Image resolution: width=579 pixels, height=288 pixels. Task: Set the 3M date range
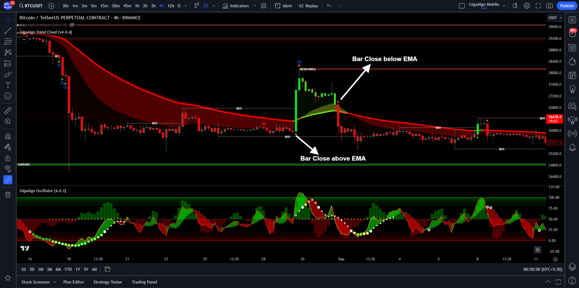click(x=49, y=269)
